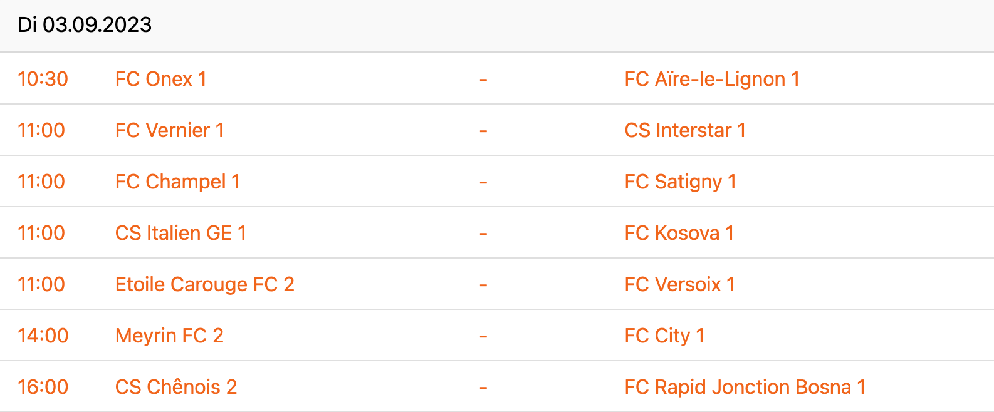
Task: Click the FC Champel 1 link
Action: click(x=177, y=182)
